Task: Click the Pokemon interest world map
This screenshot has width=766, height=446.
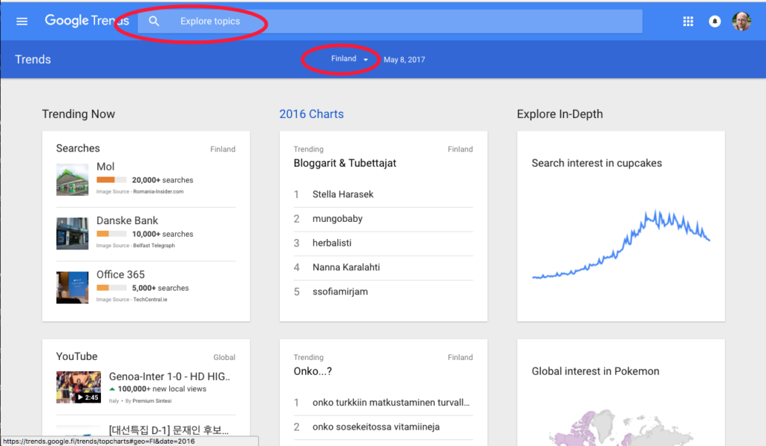Action: click(x=621, y=427)
